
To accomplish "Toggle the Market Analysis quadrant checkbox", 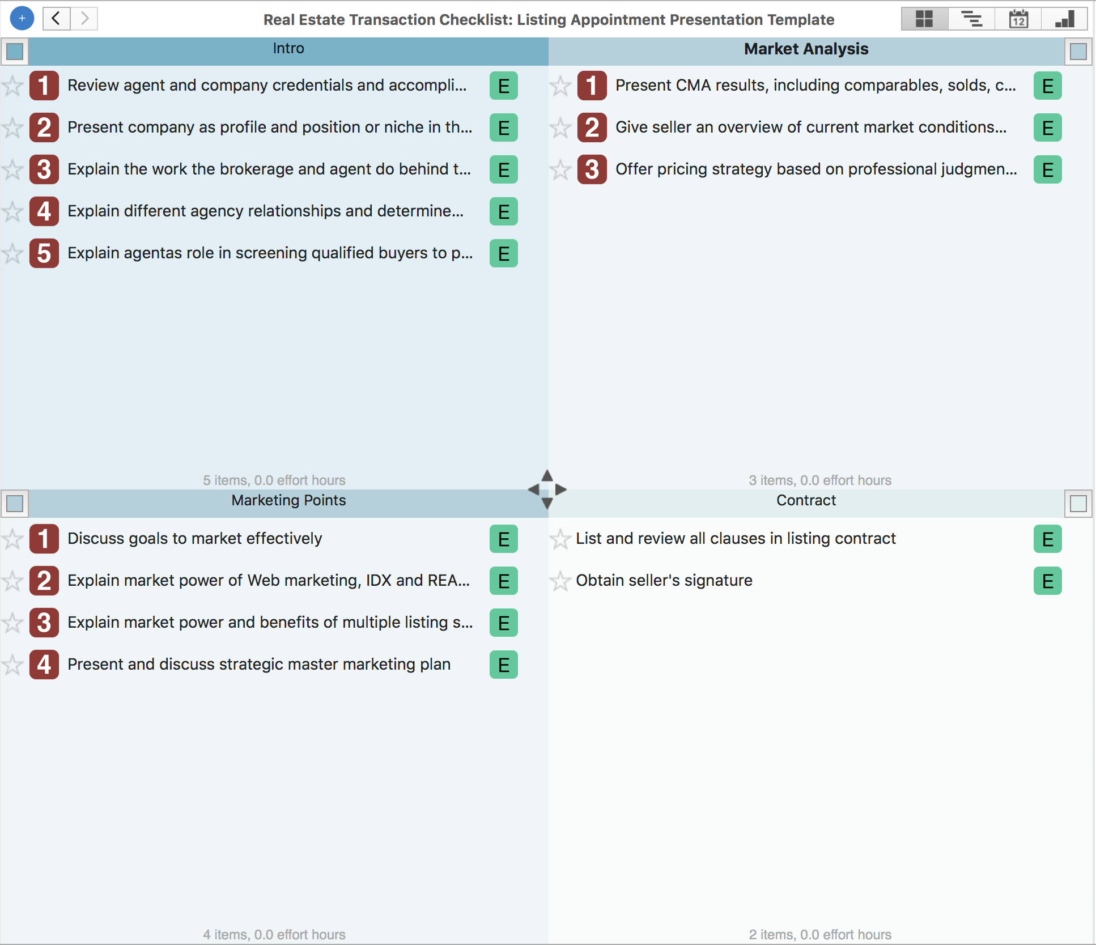I will (x=1078, y=52).
